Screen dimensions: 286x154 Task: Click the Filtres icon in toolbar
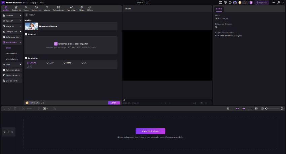point(81,8)
